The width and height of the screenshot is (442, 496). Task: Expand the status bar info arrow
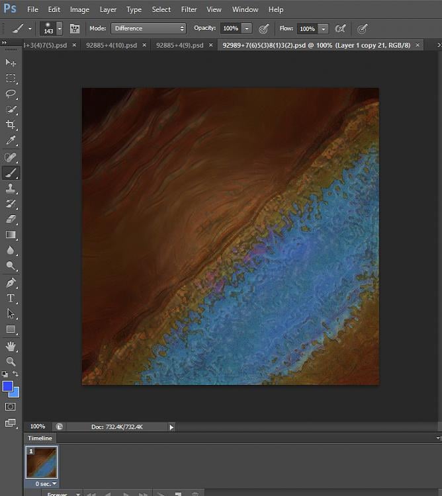171,427
